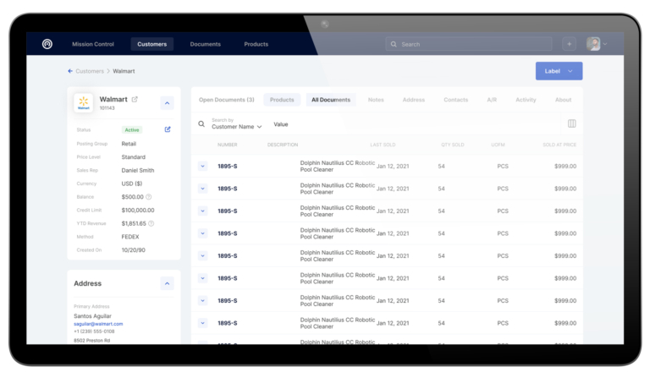Viewport: 650px width, 378px height.
Task: Click the YTD Revenue help question icon
Action: click(x=151, y=223)
